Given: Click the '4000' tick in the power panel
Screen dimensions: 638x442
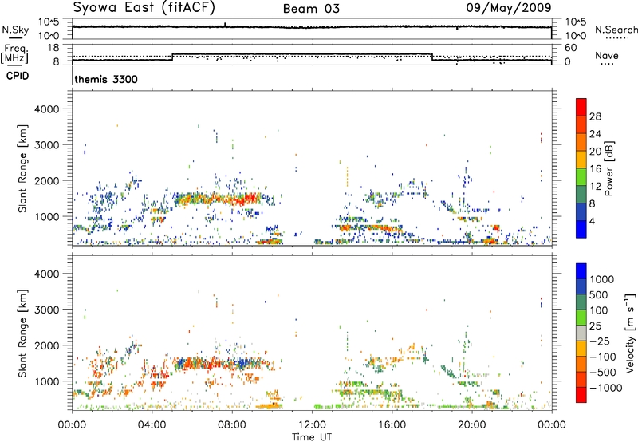Looking at the screenshot, I should point(47,109).
